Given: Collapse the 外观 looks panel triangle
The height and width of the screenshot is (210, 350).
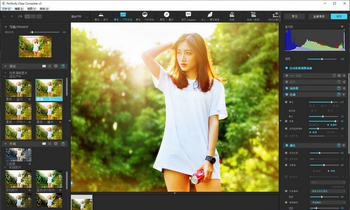Looking at the screenshot, I should [x=6, y=144].
